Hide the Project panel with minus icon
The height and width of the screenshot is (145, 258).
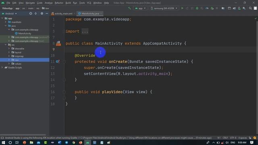click(47, 13)
